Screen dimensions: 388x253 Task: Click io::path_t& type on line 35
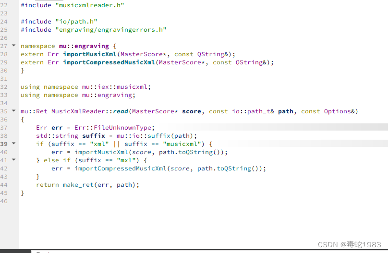click(253, 111)
